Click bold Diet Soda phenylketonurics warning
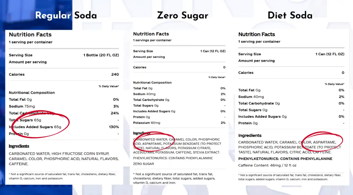The height and width of the screenshot is (195, 353). click(285, 159)
